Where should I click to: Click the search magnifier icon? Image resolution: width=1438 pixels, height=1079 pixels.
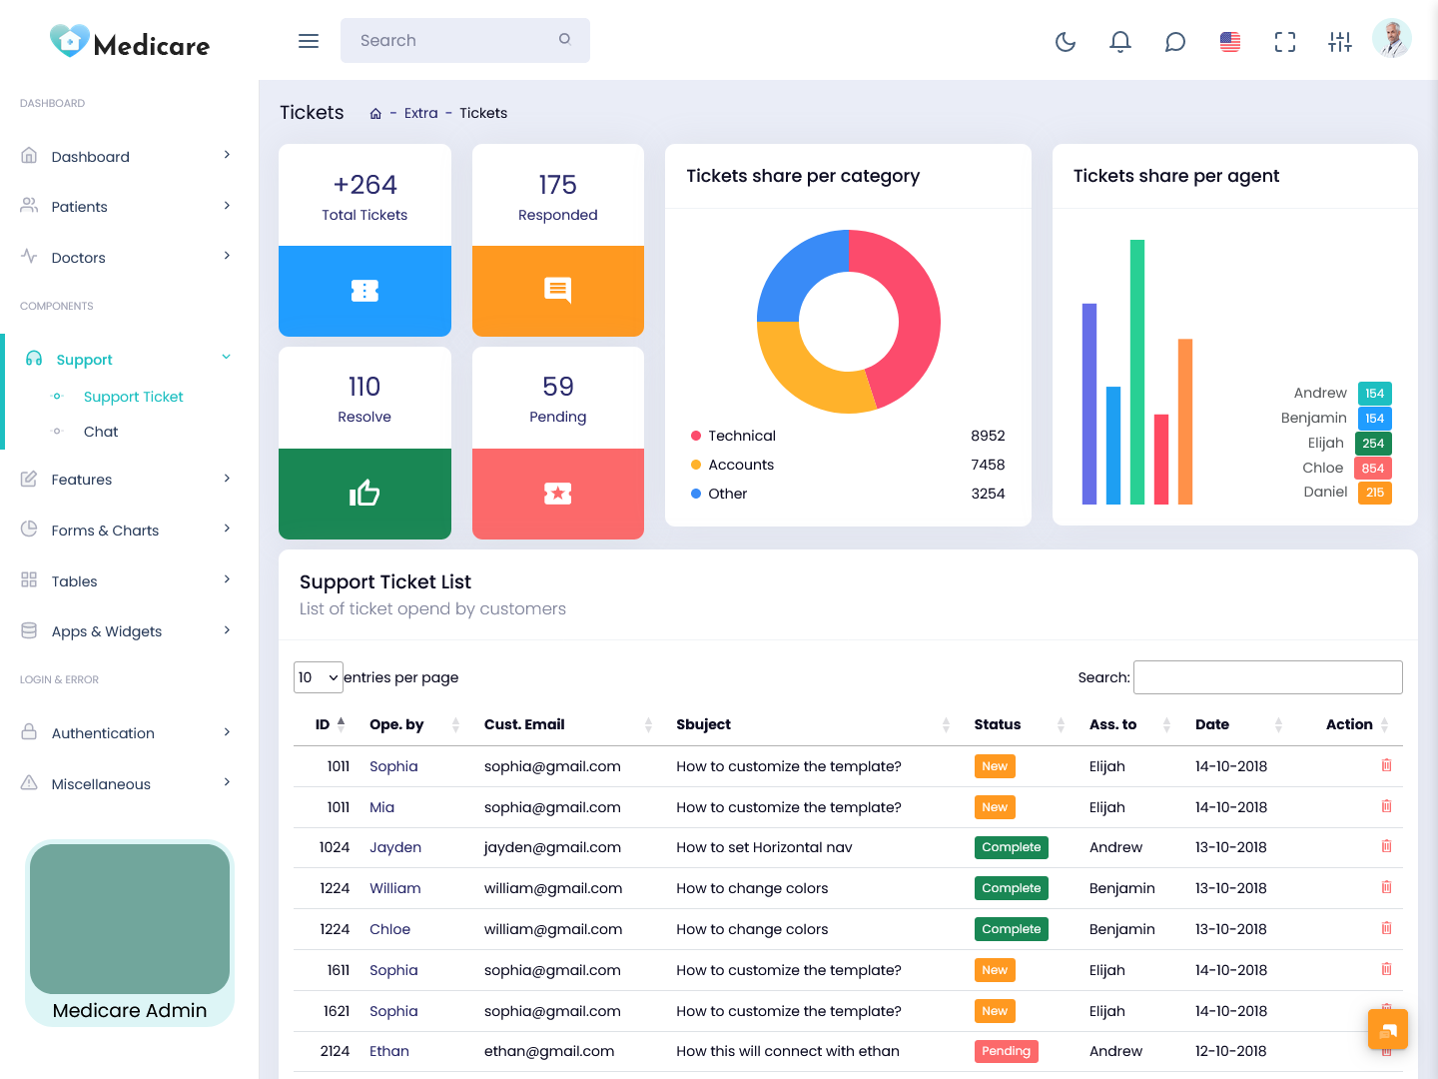(565, 40)
